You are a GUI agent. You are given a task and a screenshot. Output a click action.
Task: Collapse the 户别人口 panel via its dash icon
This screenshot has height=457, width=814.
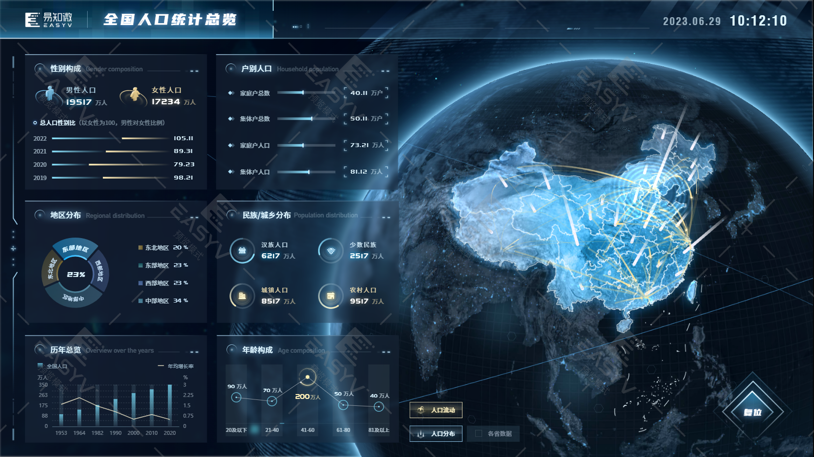pyautogui.click(x=385, y=71)
